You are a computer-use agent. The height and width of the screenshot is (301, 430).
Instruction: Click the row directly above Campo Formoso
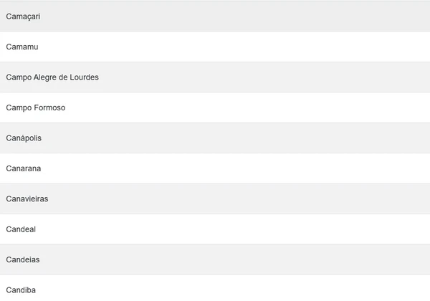click(52, 77)
